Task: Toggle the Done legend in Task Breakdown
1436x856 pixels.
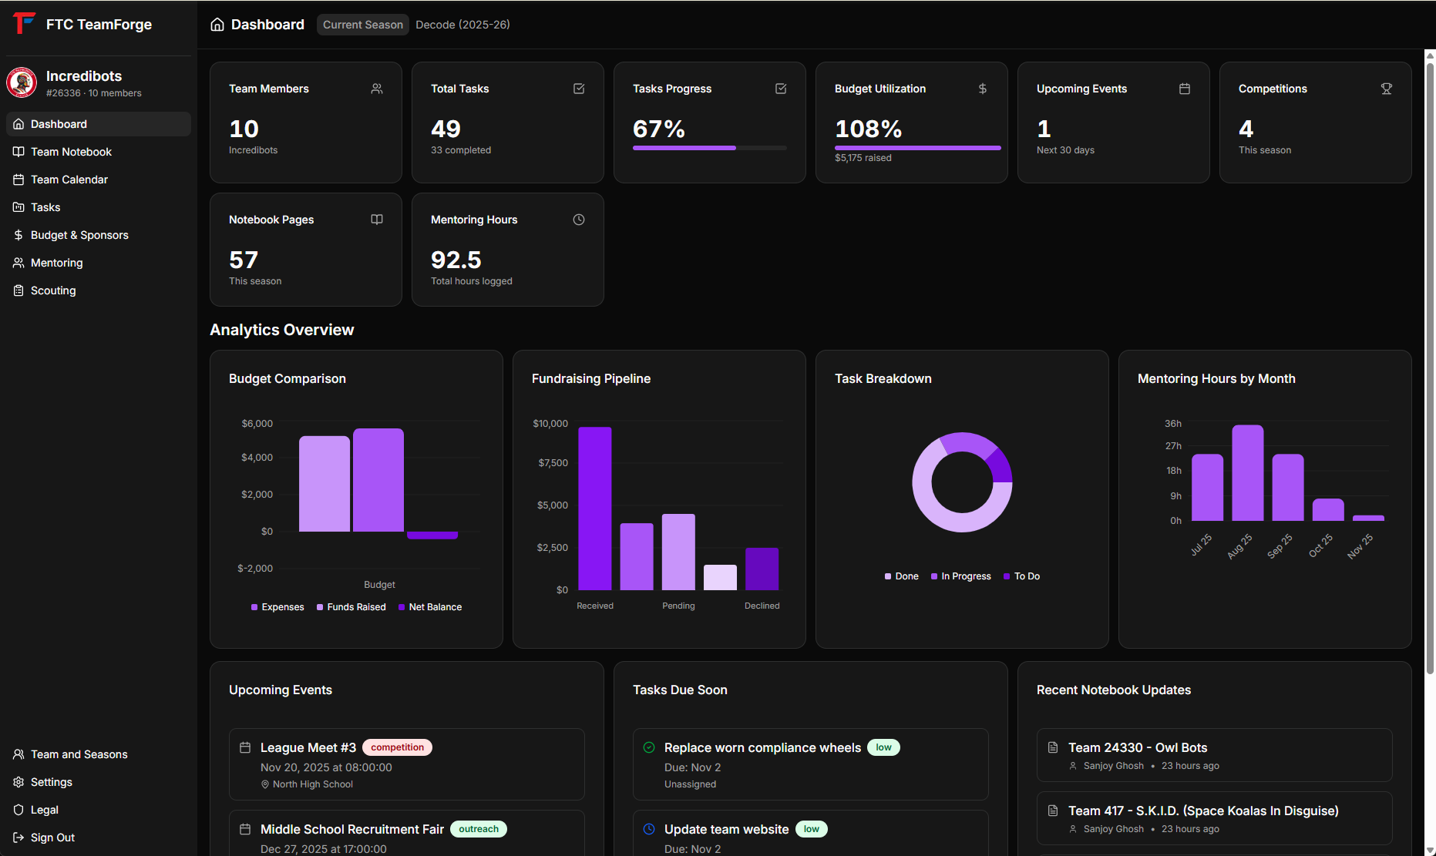Action: point(900,576)
